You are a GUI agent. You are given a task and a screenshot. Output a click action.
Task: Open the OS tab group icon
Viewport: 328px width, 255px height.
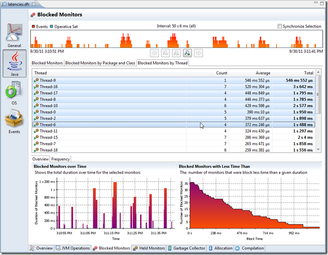pos(13,90)
